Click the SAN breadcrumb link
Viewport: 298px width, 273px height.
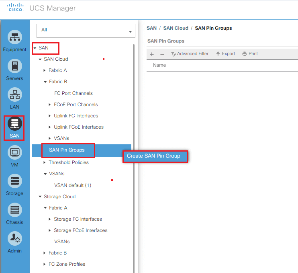(152, 28)
